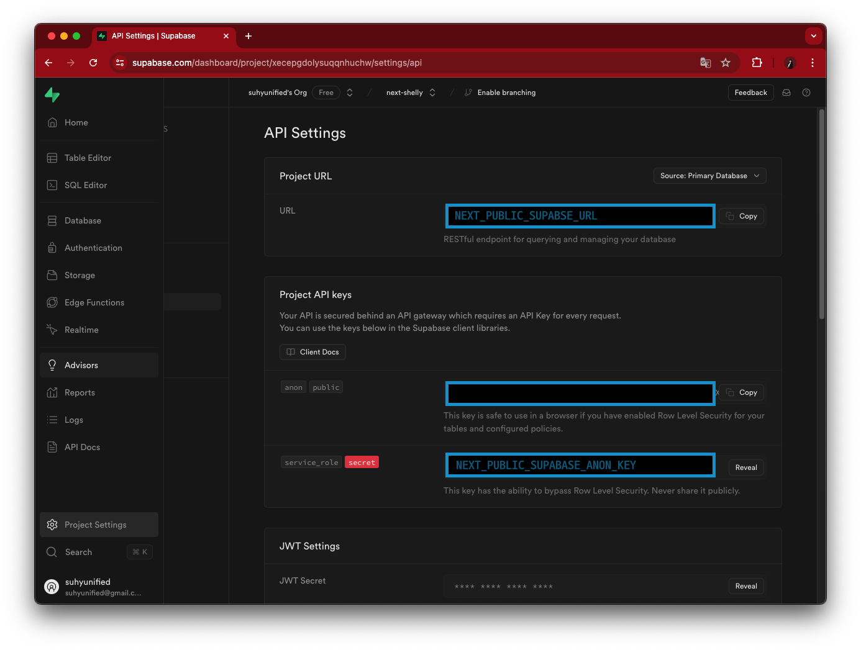Viewport: 861px width, 650px height.
Task: Open Chrome three-dot menu
Action: (x=813, y=63)
